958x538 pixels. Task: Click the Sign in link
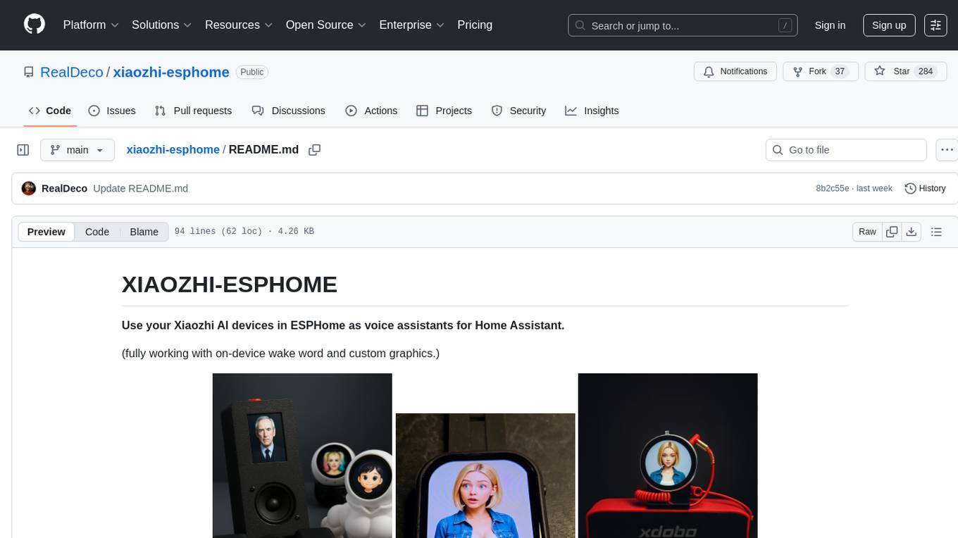830,25
